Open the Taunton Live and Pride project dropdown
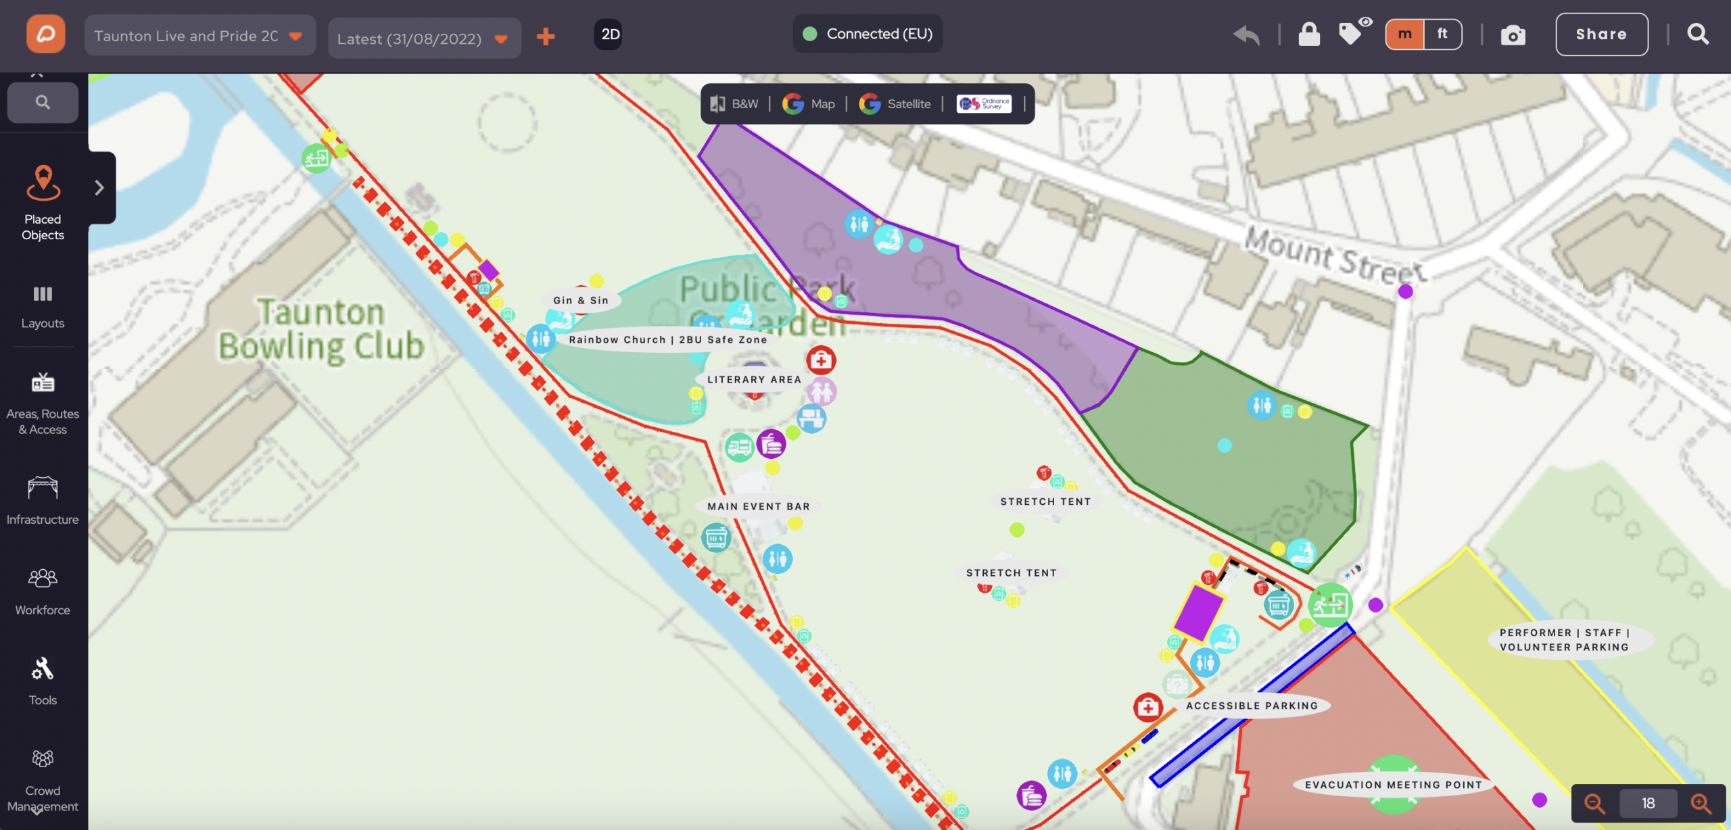 (x=199, y=36)
